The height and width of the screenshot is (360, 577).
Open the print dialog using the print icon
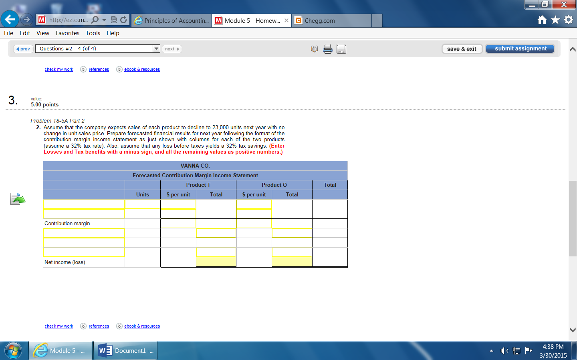328,48
